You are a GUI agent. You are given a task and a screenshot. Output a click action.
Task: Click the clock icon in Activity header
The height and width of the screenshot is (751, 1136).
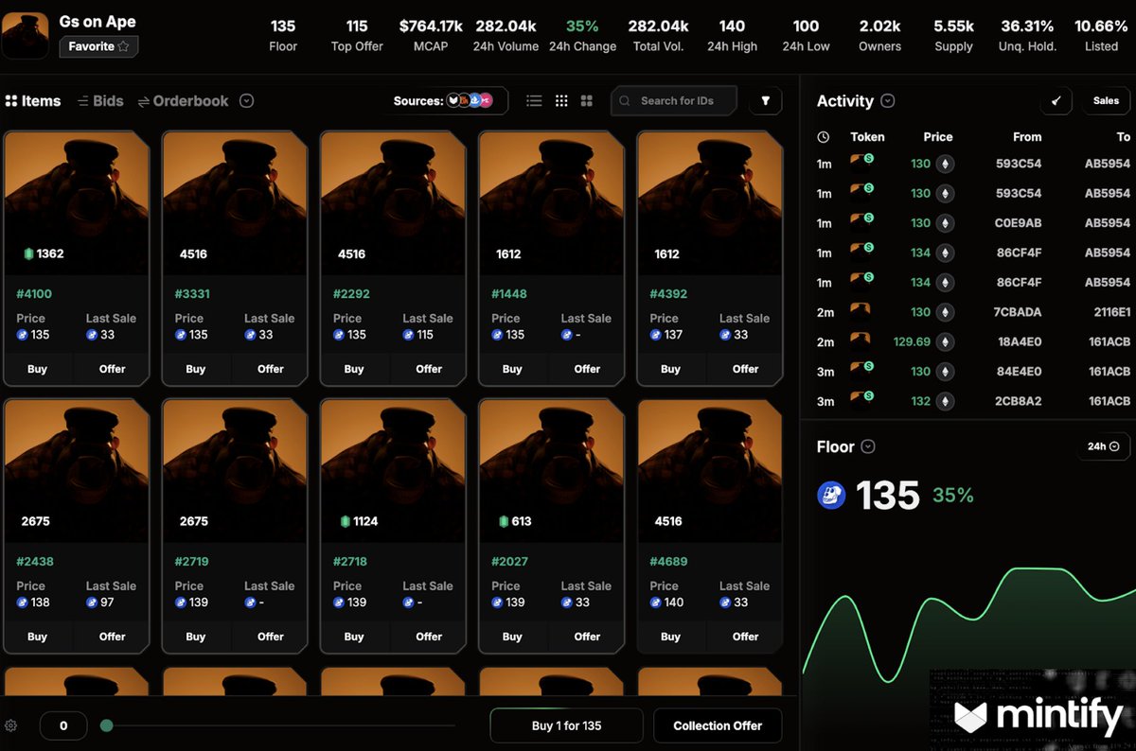pyautogui.click(x=824, y=137)
